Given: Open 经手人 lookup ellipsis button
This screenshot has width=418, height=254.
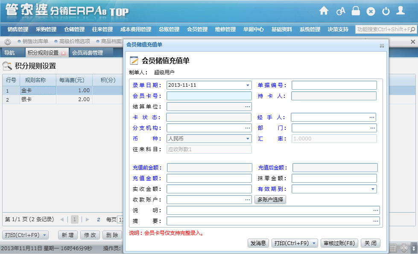Looking at the screenshot, I should click(372, 117).
